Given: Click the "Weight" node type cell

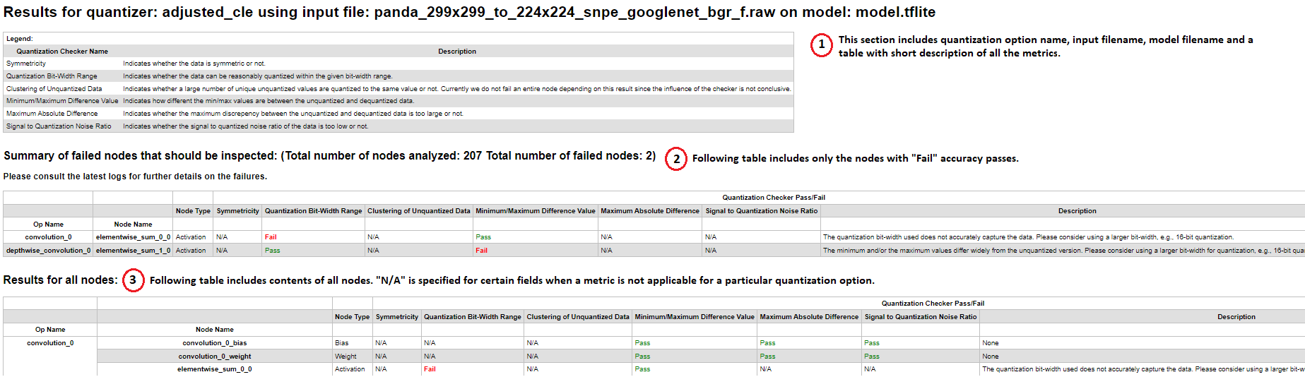Looking at the screenshot, I should [x=346, y=357].
